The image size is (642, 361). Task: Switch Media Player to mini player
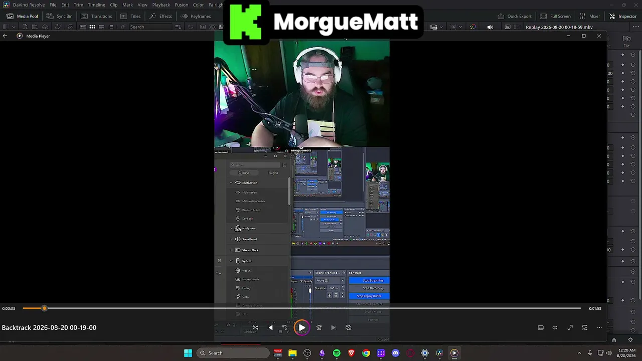(x=585, y=328)
